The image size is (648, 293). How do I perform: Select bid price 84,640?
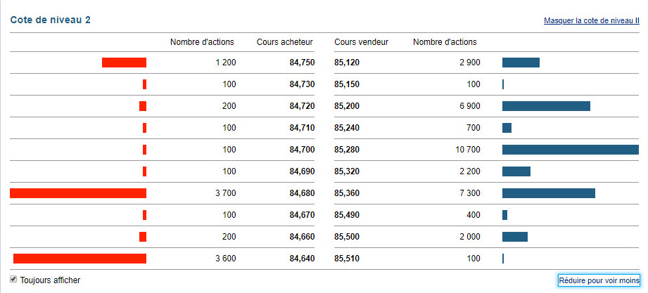[x=302, y=259]
